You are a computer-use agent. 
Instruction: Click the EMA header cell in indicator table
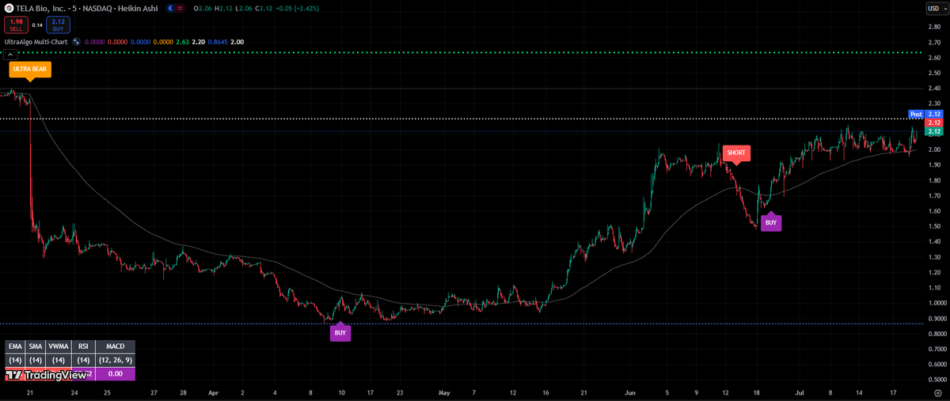[14, 346]
